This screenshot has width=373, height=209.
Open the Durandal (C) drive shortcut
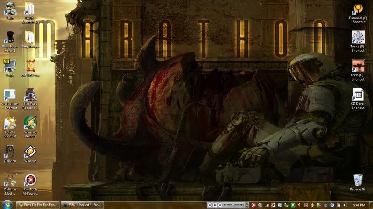point(358,13)
